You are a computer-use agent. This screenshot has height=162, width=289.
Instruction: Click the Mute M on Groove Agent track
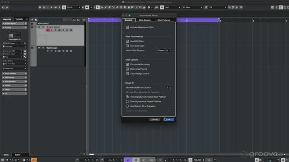39,27
